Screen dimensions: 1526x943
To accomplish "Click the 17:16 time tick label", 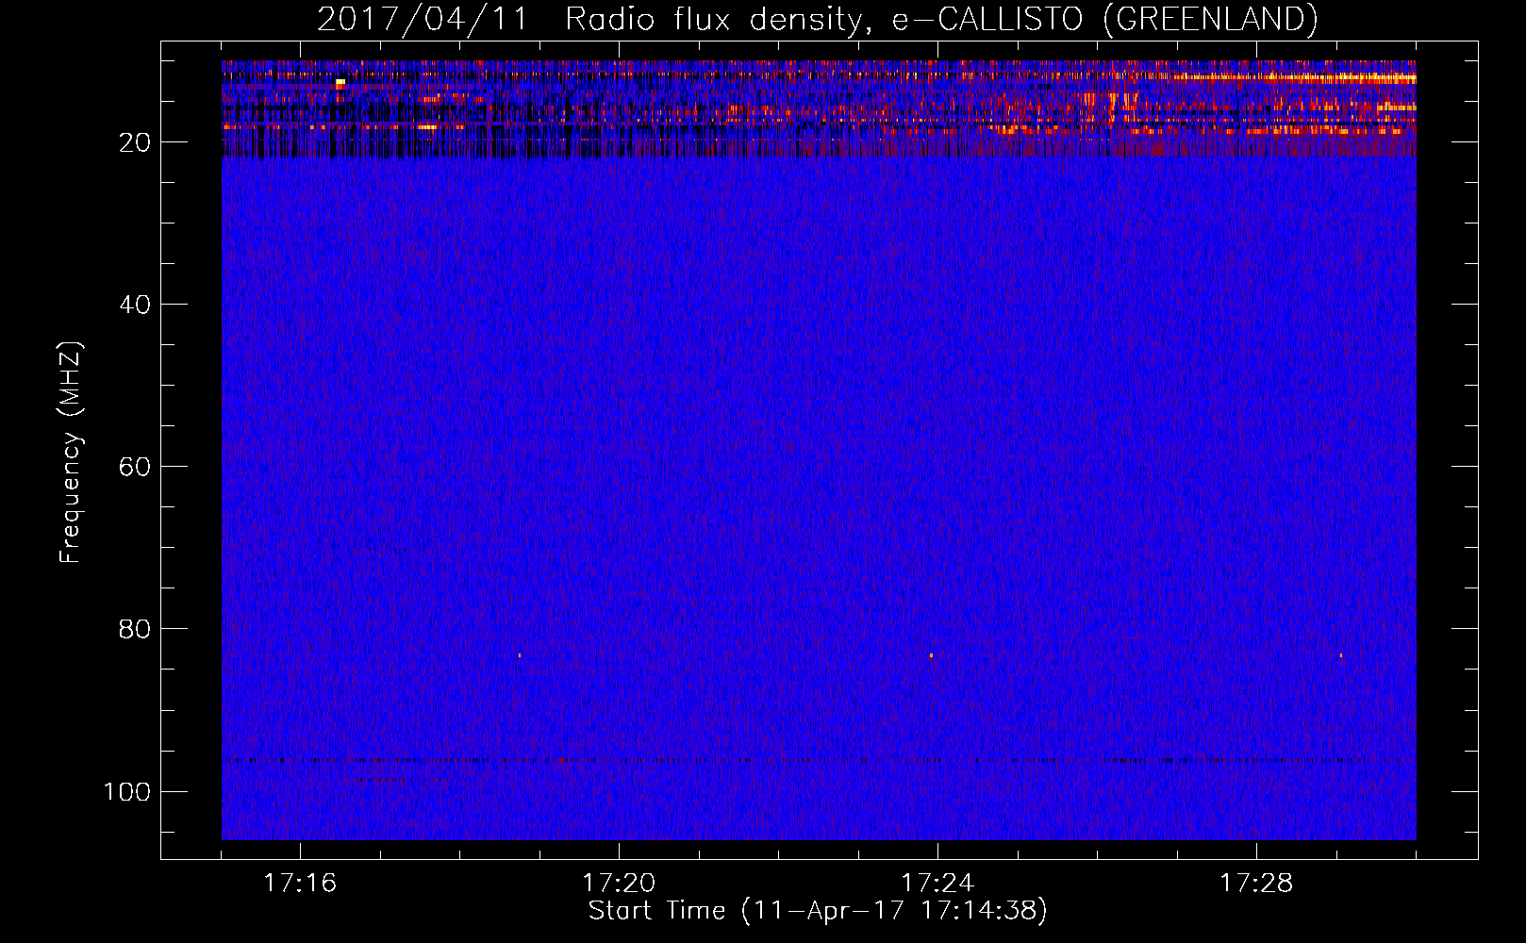I will pyautogui.click(x=300, y=883).
